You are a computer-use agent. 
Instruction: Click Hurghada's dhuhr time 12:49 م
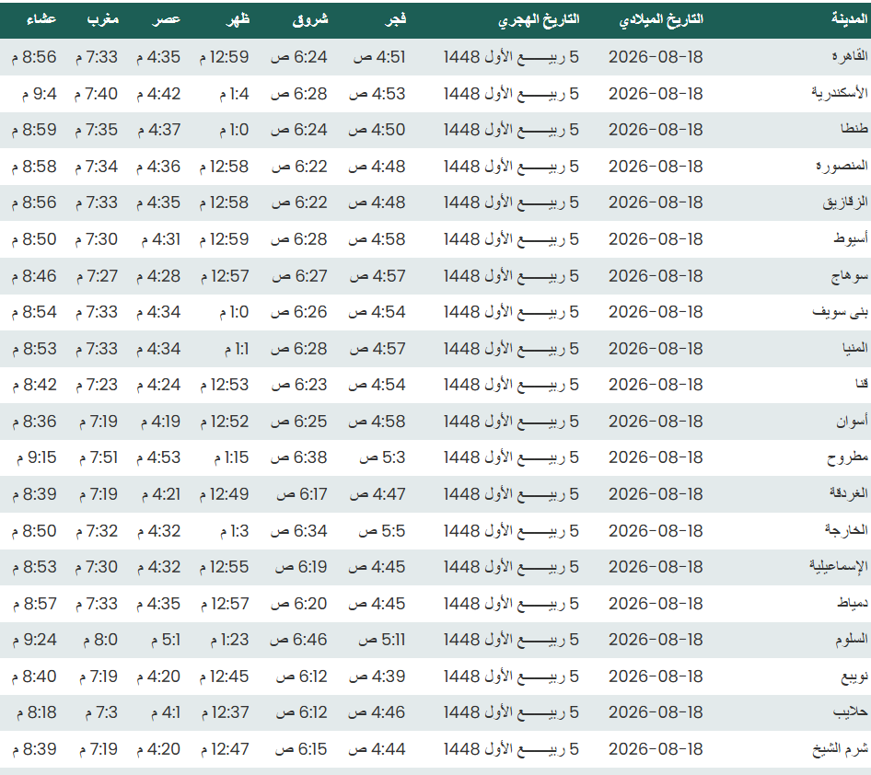click(x=225, y=493)
